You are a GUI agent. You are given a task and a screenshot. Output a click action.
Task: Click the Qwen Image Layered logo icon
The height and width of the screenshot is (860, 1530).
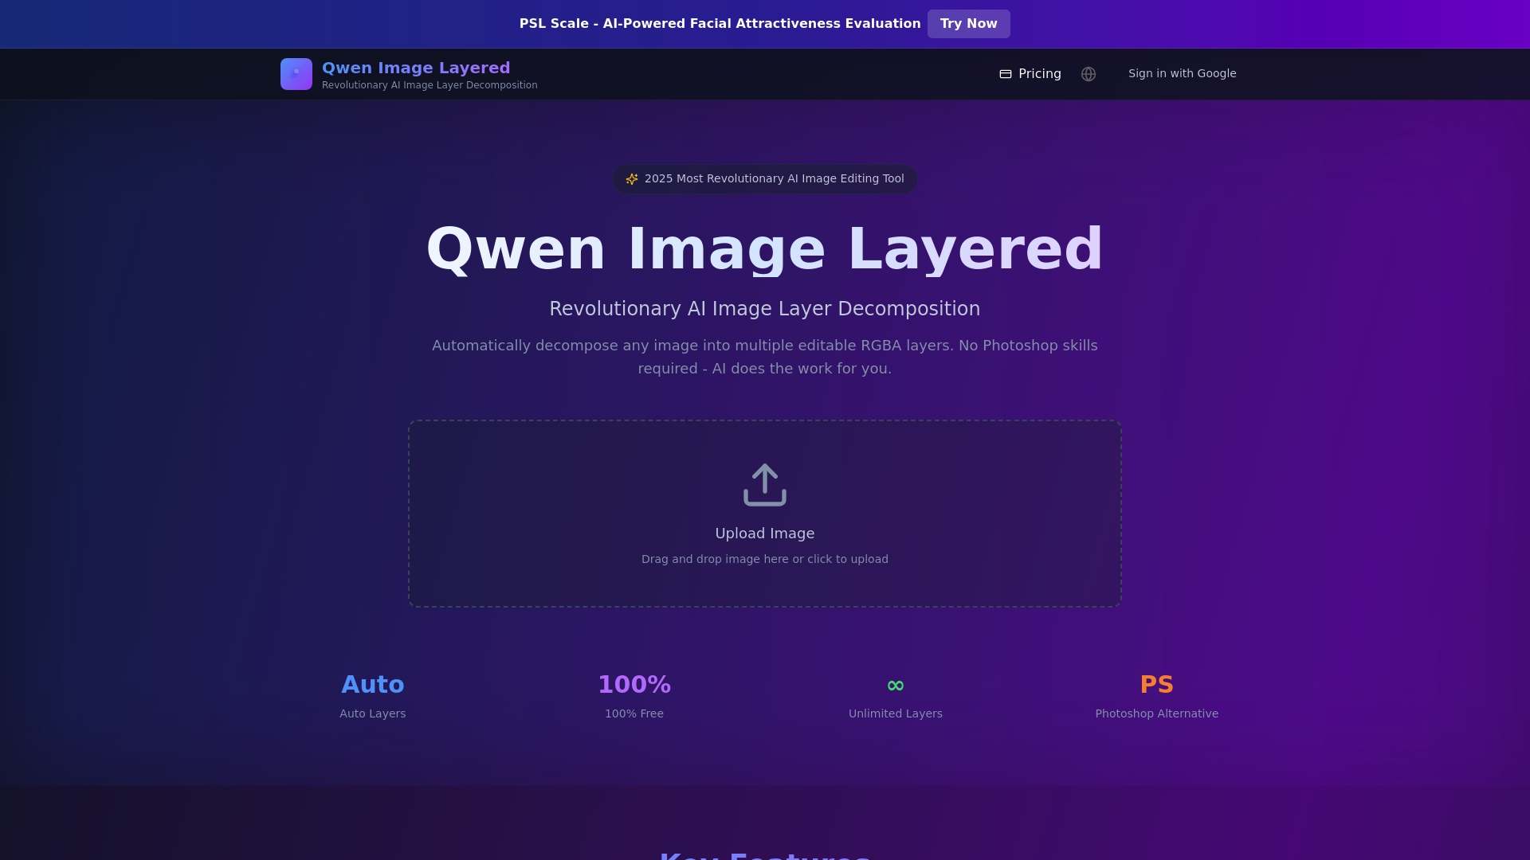pyautogui.click(x=296, y=73)
